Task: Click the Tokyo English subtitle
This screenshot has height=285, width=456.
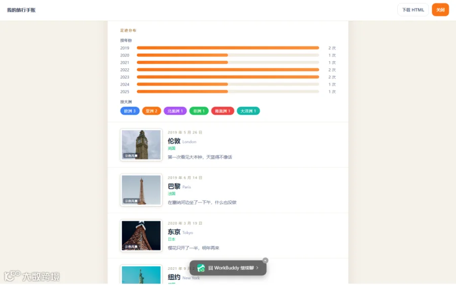Action: 187,233
